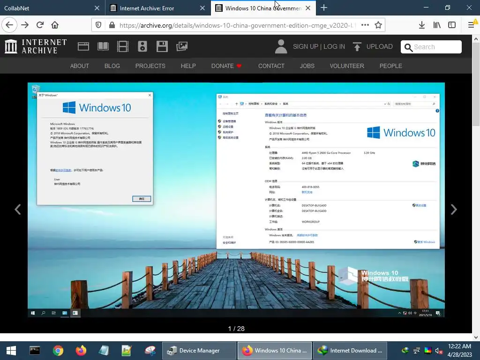The width and height of the screenshot is (480, 360).
Task: Open the Firefox home page button
Action: click(x=55, y=25)
